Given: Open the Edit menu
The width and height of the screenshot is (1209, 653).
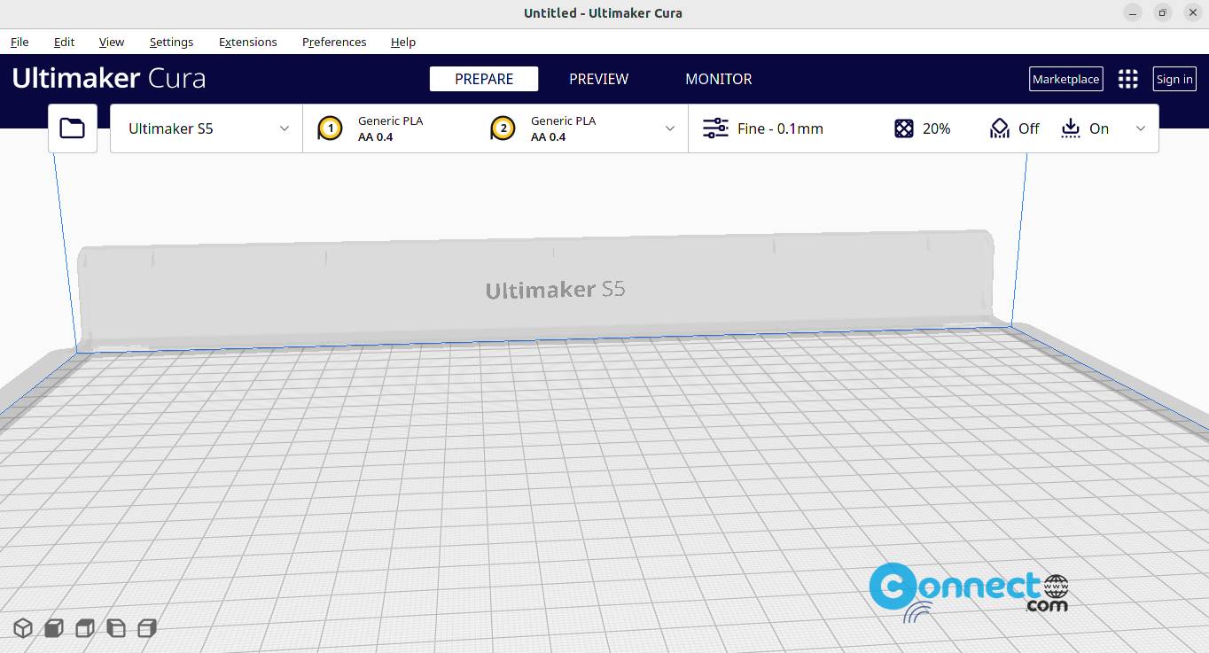Looking at the screenshot, I should (x=64, y=42).
